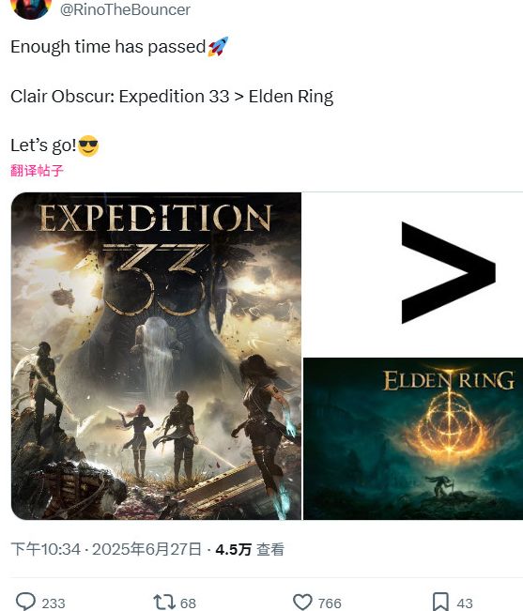Open the author's profile avatar

pyautogui.click(x=31, y=8)
